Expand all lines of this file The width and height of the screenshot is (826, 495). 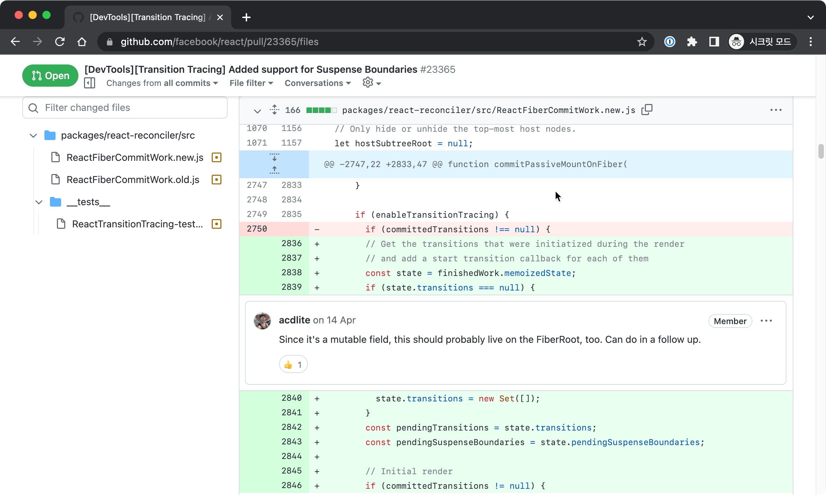click(274, 110)
